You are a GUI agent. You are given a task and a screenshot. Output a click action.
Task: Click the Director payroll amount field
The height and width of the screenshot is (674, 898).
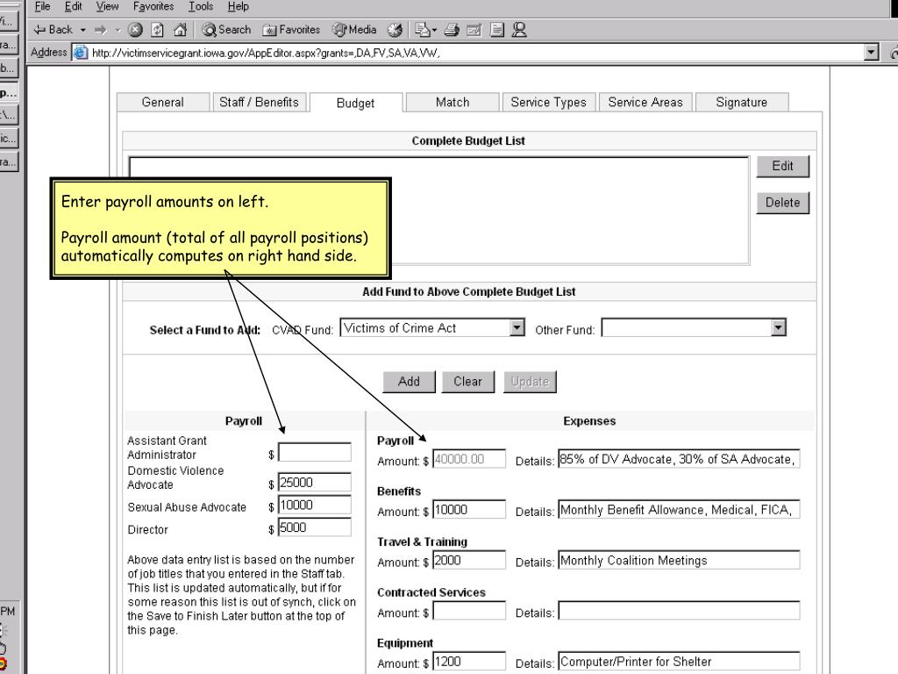(x=315, y=527)
